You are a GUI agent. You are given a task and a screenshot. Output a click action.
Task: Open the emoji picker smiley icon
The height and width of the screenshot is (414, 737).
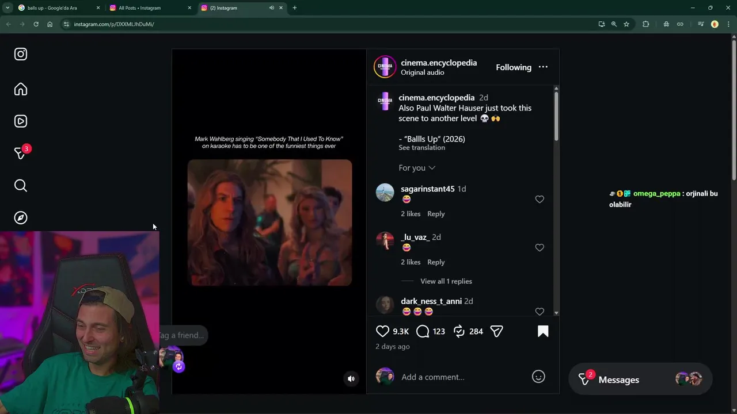tap(538, 377)
